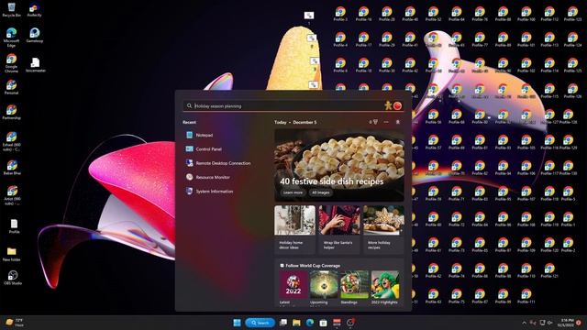Open 'More holiday recipes' card
The width and height of the screenshot is (587, 330).
coord(383,229)
